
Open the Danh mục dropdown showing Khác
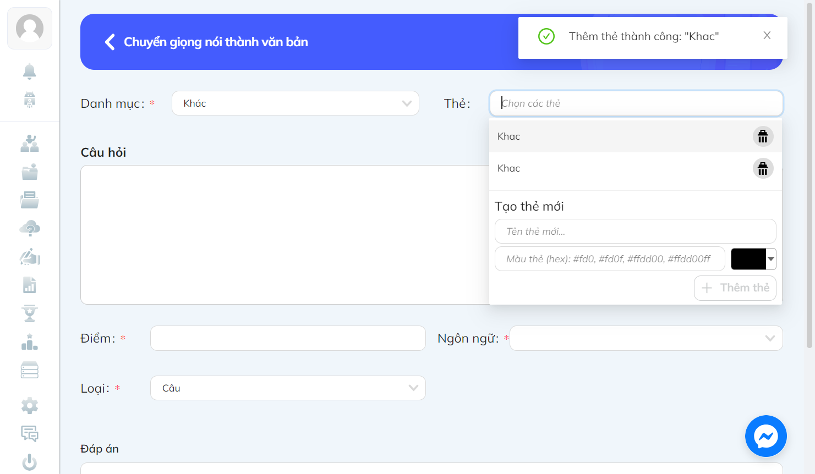pos(296,103)
